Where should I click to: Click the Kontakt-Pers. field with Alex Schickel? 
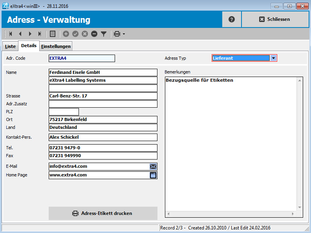click(x=103, y=138)
